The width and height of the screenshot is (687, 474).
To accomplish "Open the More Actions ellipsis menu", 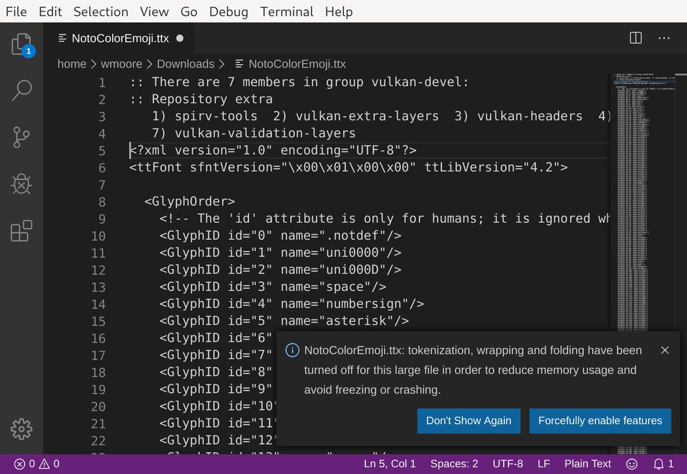I will (664, 38).
